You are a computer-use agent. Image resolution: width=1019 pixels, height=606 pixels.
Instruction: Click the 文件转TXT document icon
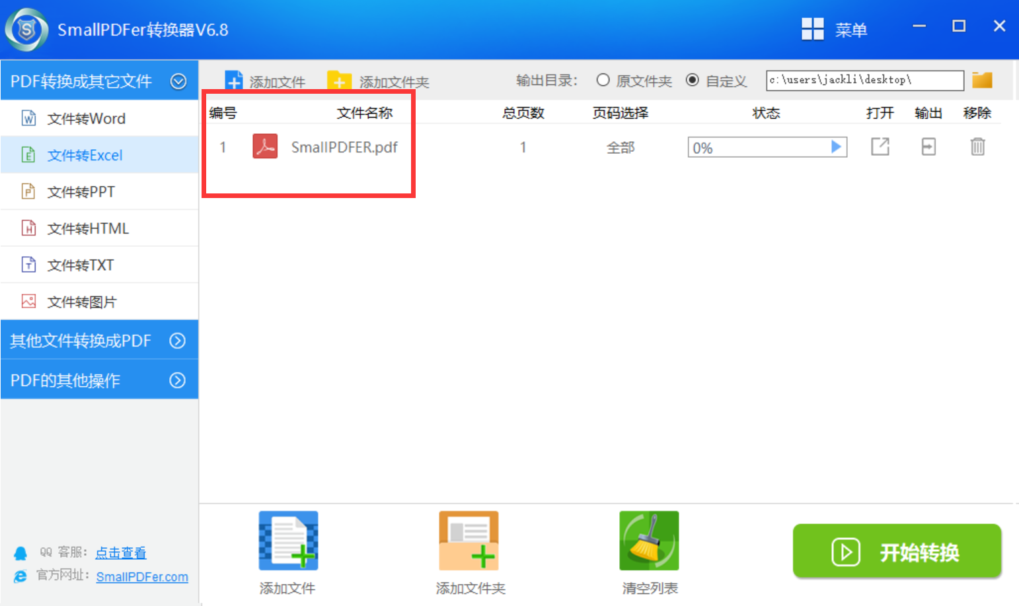click(29, 265)
